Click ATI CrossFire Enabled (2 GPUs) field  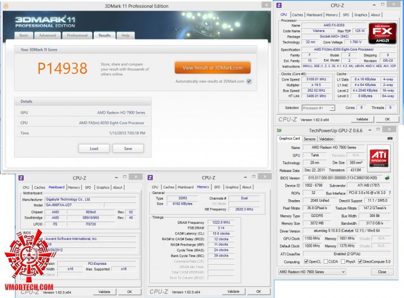click(347, 254)
